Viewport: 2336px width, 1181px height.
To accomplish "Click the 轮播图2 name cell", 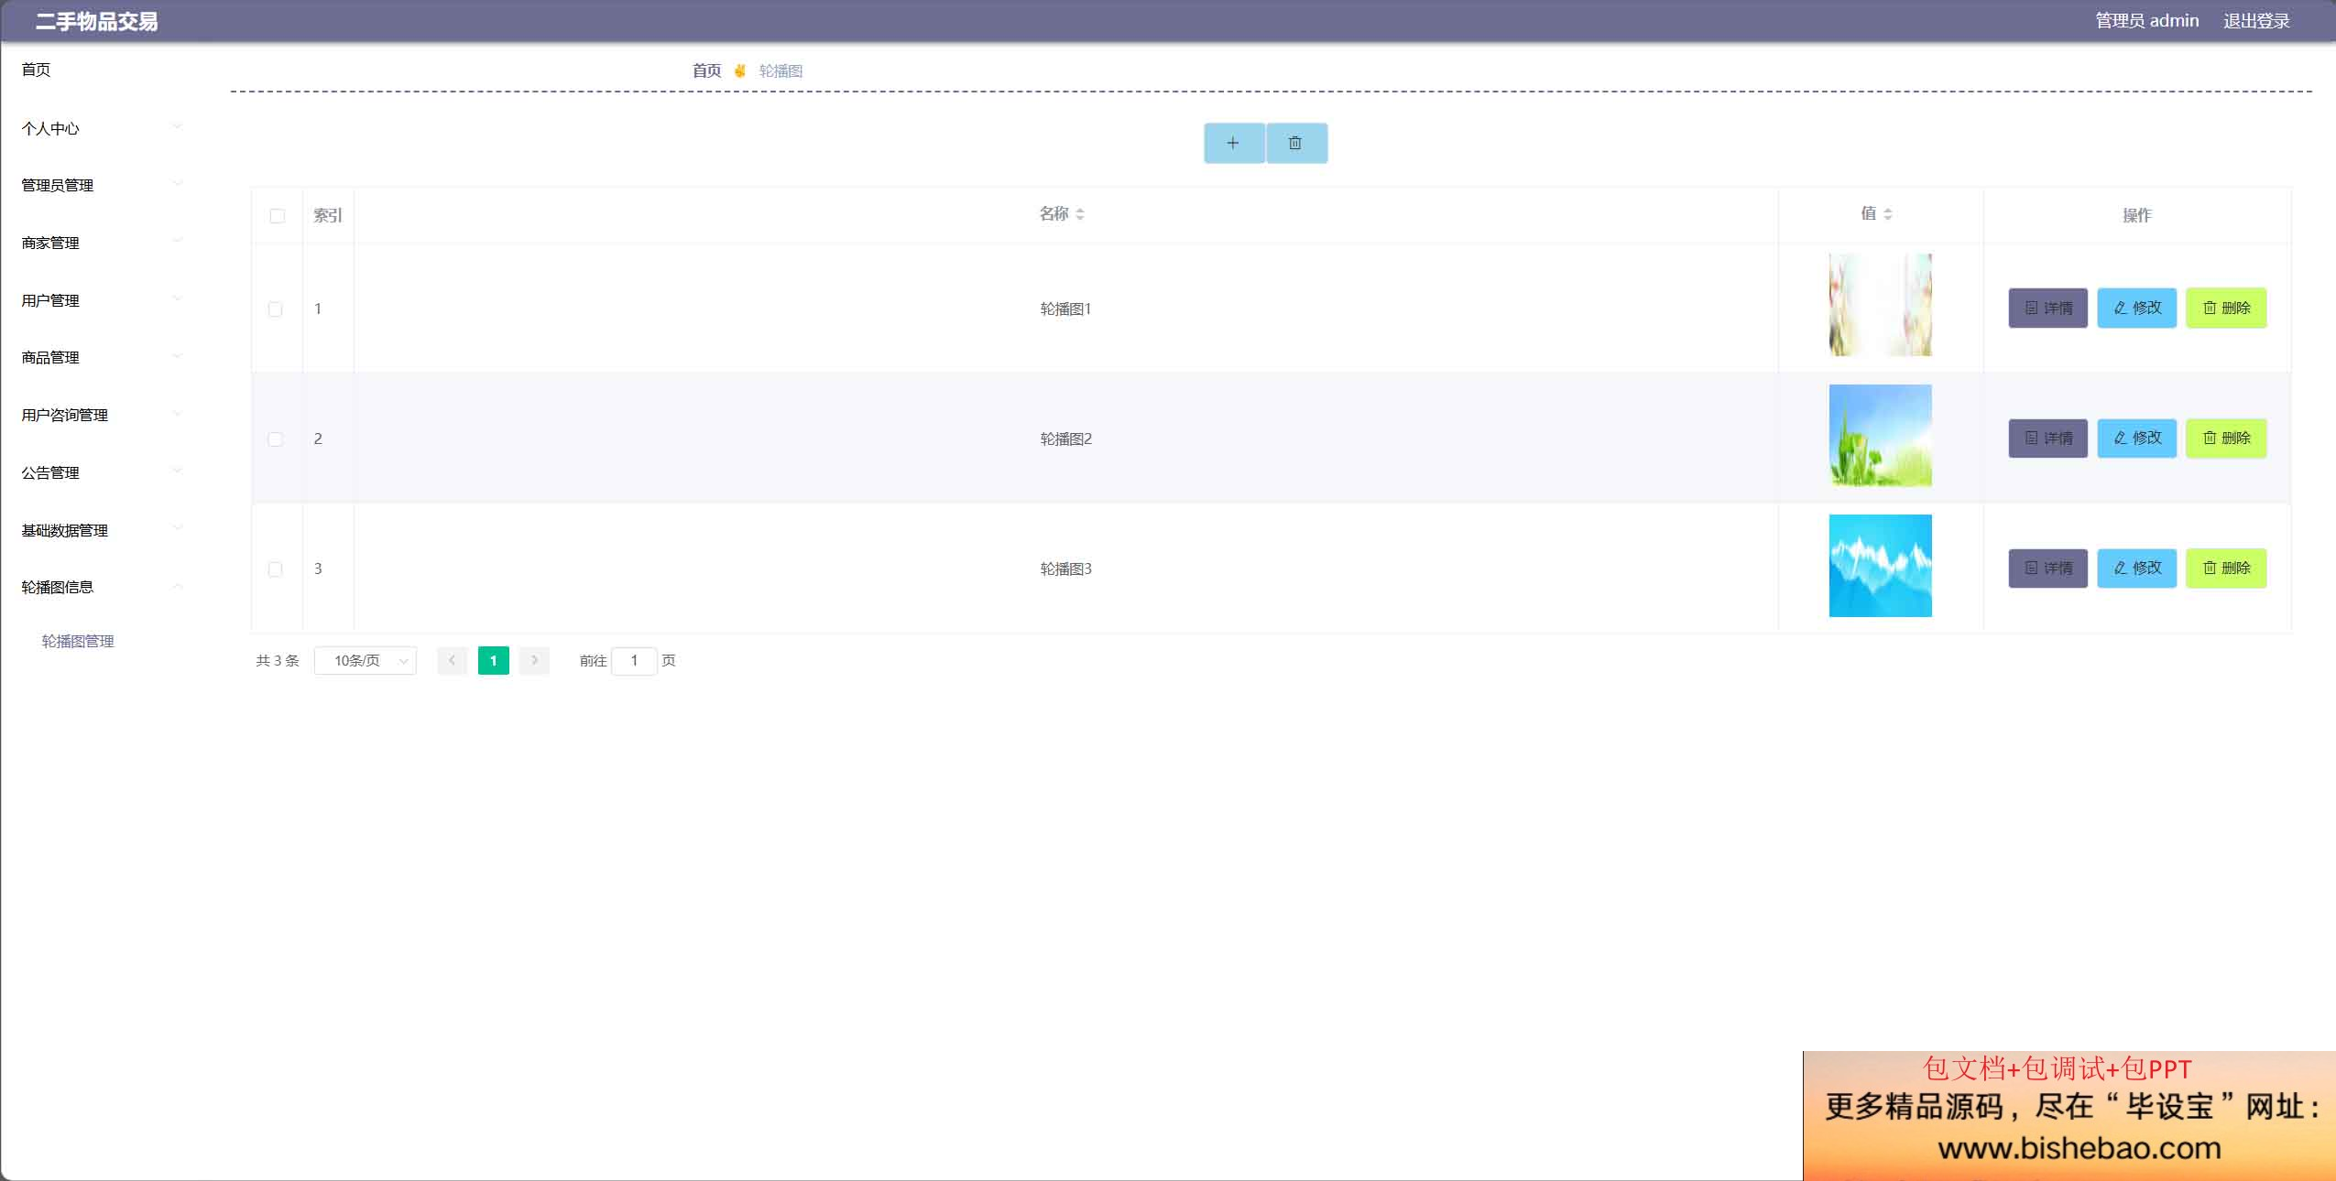I will (x=1065, y=439).
